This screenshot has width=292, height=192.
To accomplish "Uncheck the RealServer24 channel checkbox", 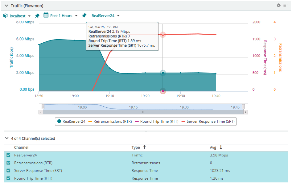I will click(x=8, y=155).
